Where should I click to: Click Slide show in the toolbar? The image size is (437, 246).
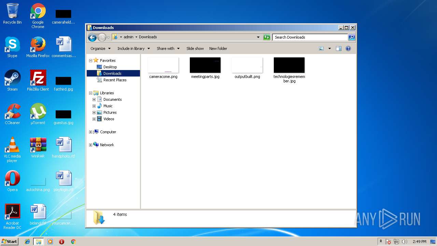point(195,49)
